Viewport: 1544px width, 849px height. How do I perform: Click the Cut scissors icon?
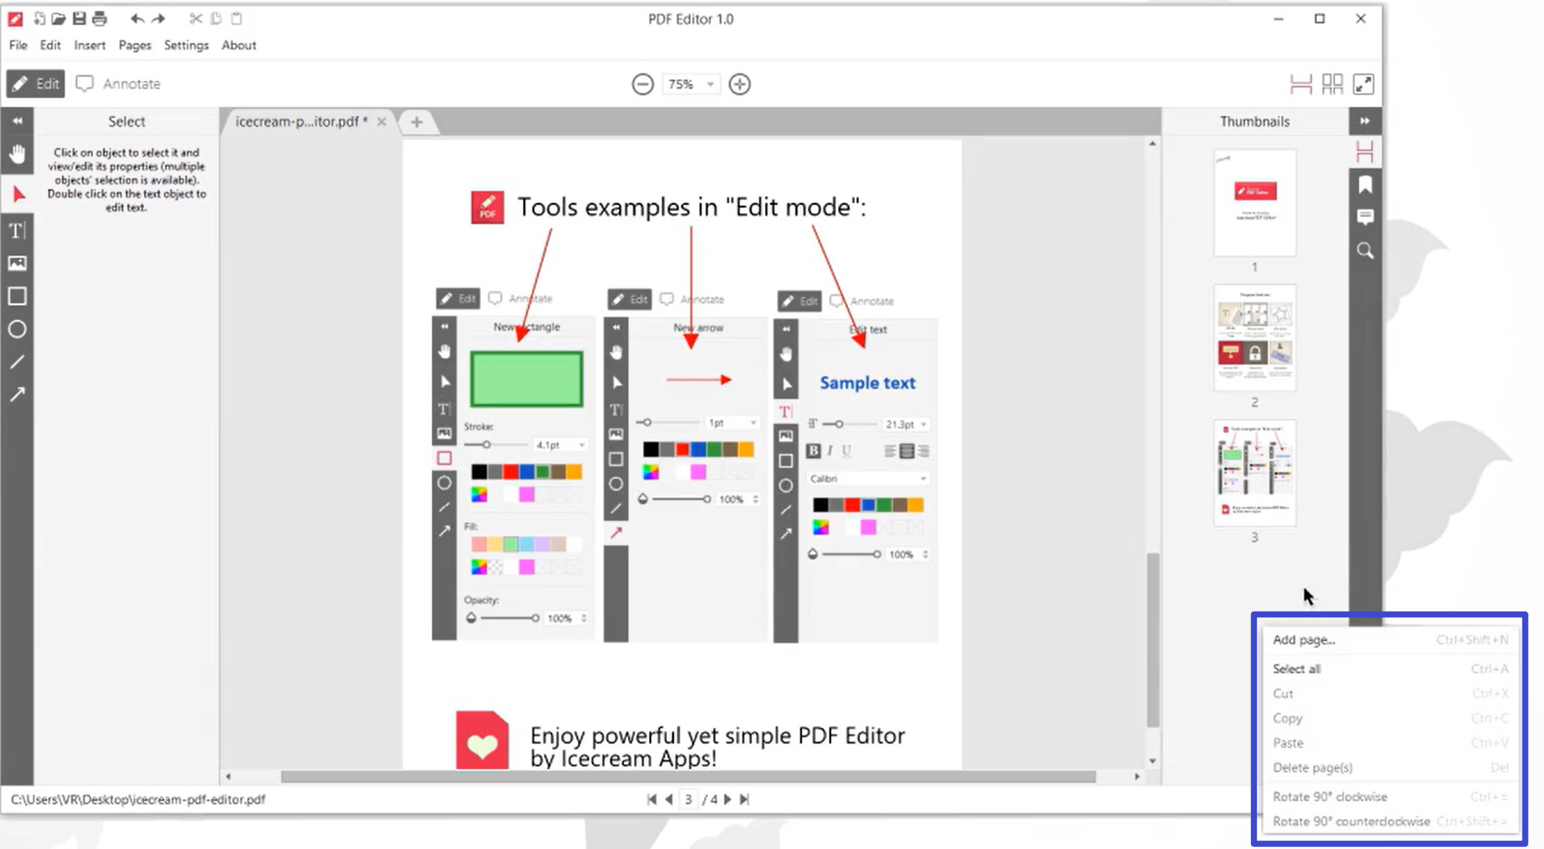pyautogui.click(x=196, y=19)
